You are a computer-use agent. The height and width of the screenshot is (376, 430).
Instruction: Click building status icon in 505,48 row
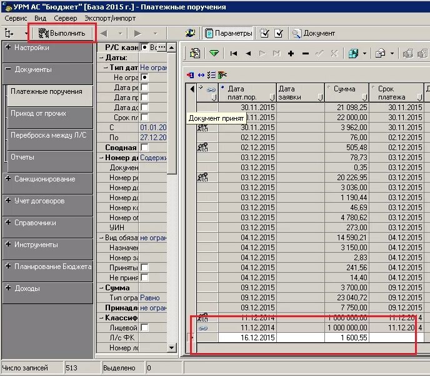tap(202, 148)
